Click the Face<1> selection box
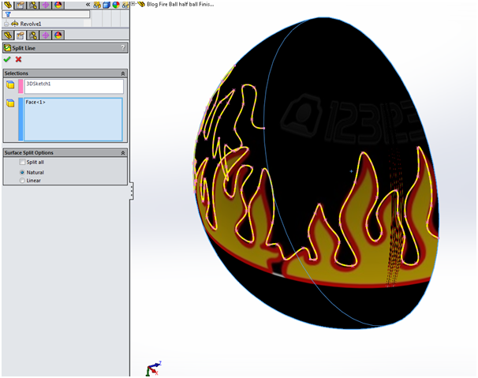Image resolution: width=478 pixels, height=378 pixels. 73,118
